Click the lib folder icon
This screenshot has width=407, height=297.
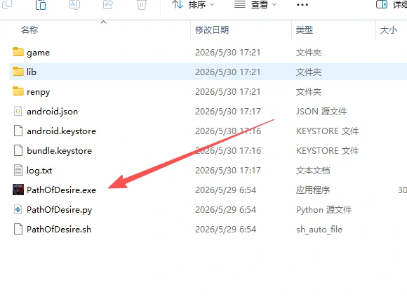[18, 72]
